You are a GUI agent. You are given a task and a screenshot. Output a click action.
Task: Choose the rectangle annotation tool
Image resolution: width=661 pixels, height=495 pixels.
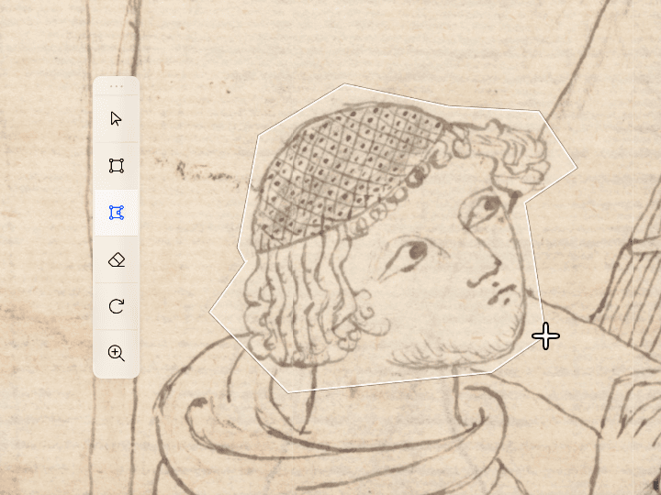pyautogui.click(x=117, y=166)
